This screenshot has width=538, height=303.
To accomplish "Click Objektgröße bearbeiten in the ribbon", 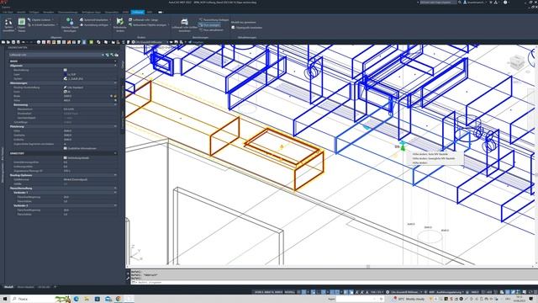I will pyautogui.click(x=246, y=28).
